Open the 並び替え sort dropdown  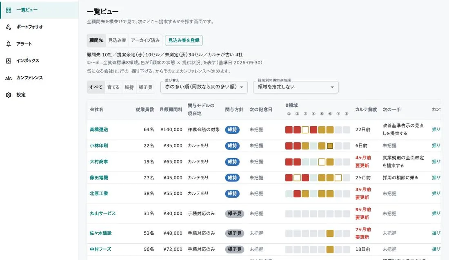coord(204,87)
